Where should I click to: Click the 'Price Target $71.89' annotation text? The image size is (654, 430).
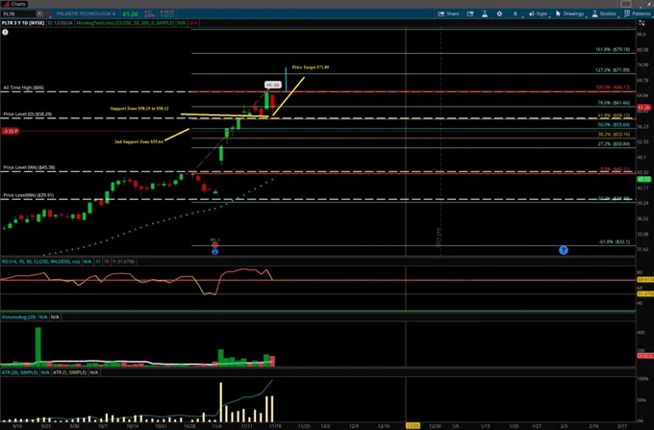(x=311, y=67)
